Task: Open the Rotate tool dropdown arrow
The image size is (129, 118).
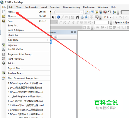Action: pos(93,22)
